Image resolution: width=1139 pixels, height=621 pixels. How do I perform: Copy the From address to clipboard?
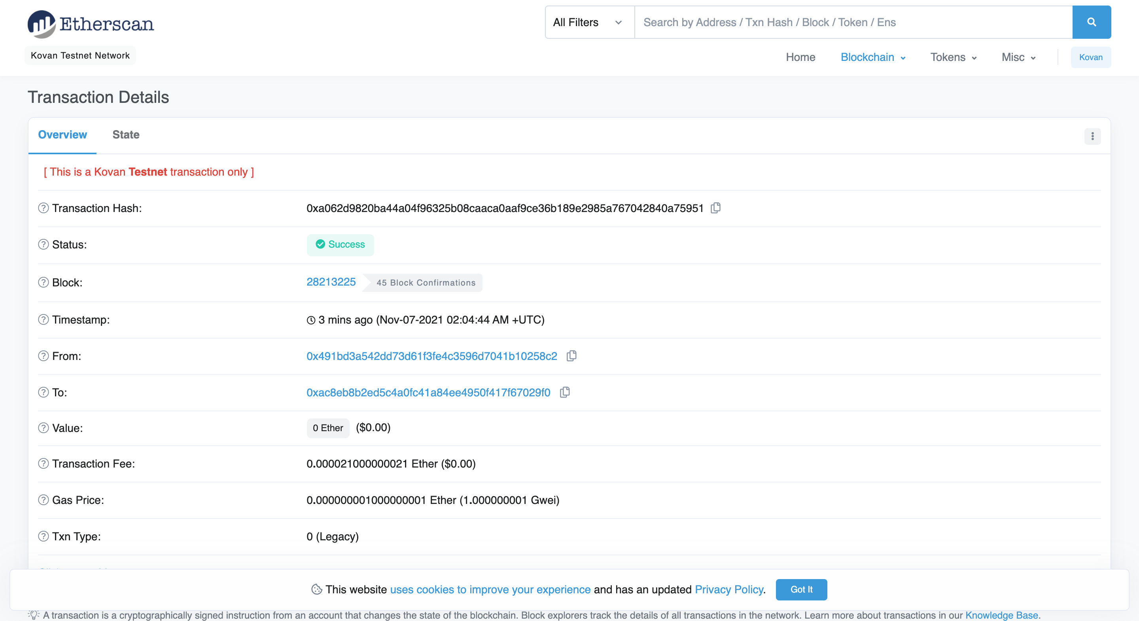[571, 356]
